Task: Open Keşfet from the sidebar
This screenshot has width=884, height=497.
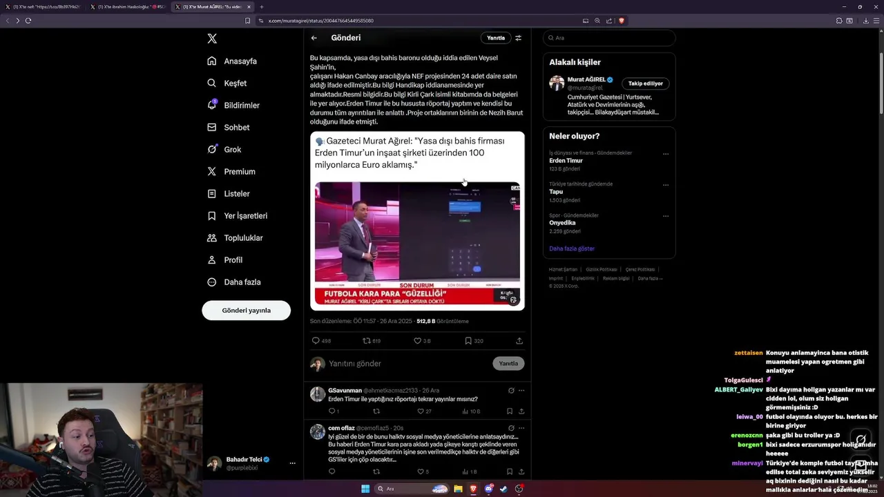Action: tap(227, 84)
